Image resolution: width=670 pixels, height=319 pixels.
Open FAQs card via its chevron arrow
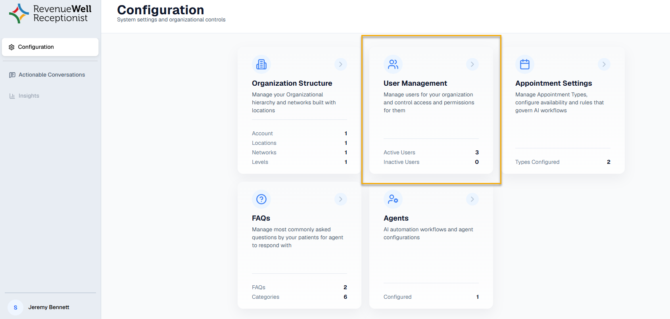(341, 199)
